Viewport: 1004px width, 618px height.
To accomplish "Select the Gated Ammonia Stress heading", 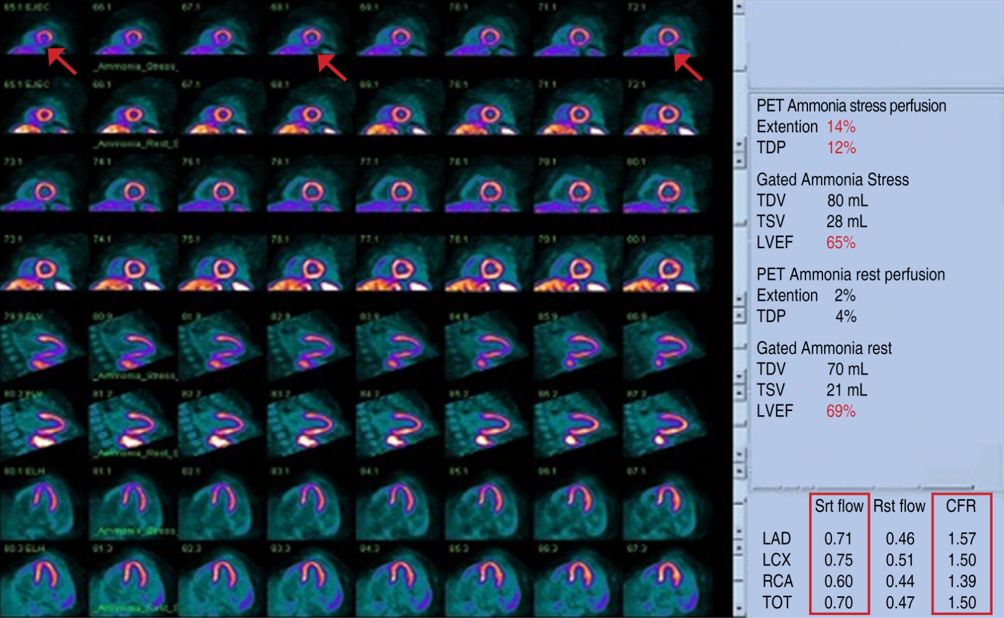I will (832, 180).
